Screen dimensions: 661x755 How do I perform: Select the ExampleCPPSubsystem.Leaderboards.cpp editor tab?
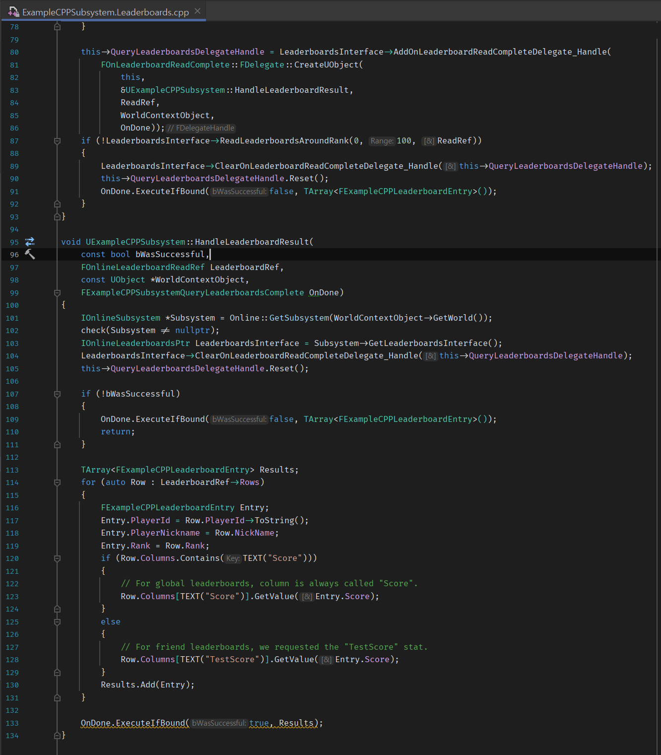104,11
